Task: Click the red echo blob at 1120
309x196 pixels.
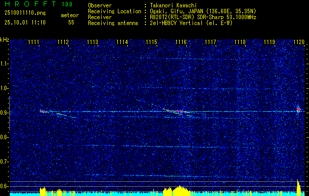Action: coord(298,109)
